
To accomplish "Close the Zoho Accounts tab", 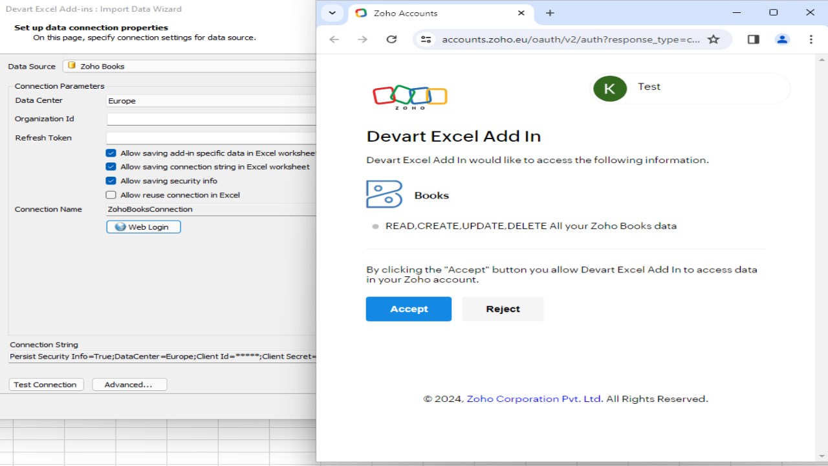I will click(521, 13).
